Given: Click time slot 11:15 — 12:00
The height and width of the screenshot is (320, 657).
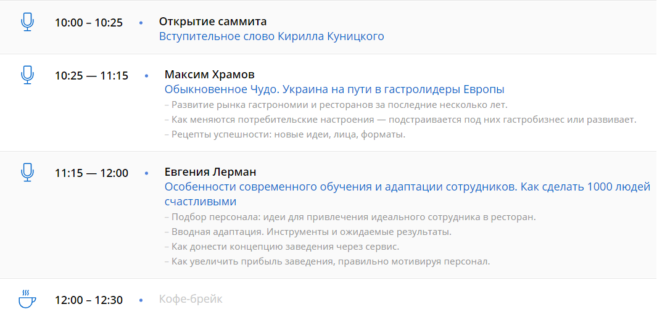Looking at the screenshot, I should click(91, 173).
